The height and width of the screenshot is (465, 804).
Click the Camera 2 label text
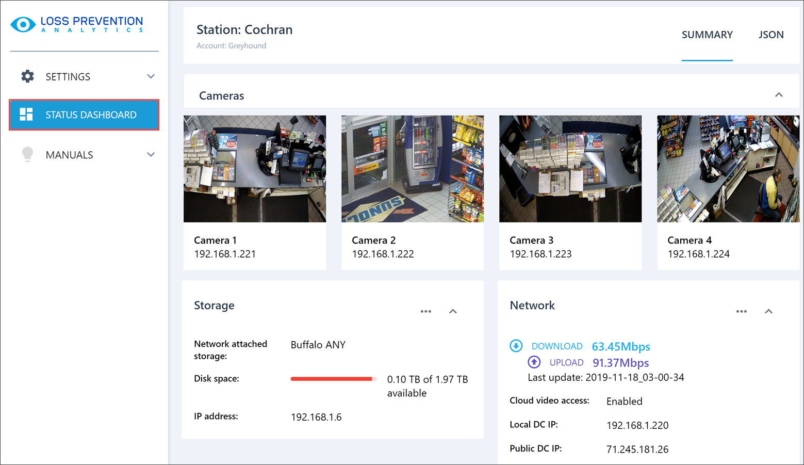[x=373, y=240]
